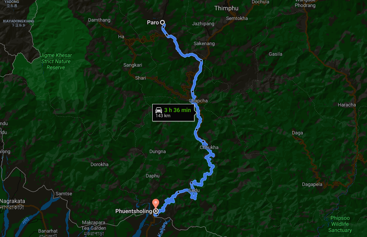Screen dimensions: 367x237
Task: Click Jigme Khesar Strict Nature Reserve label
Action: tap(56, 61)
